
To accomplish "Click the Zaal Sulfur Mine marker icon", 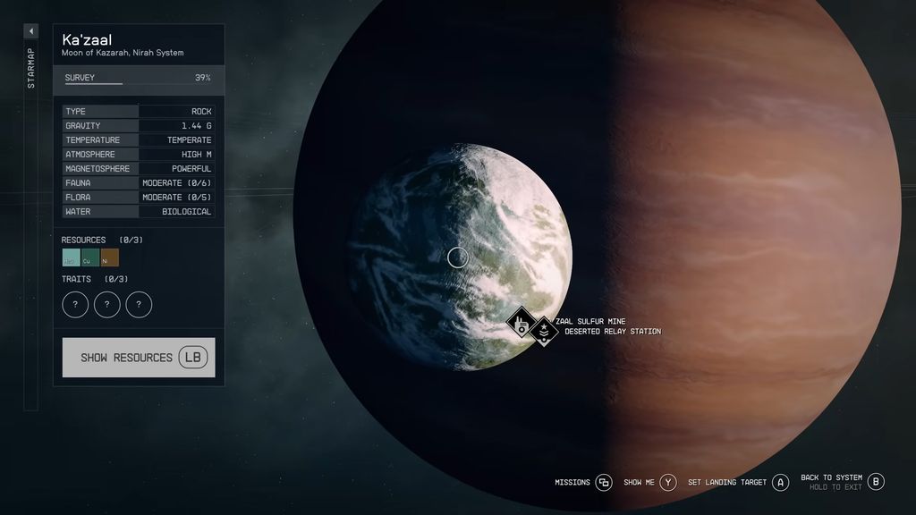I will point(522,323).
